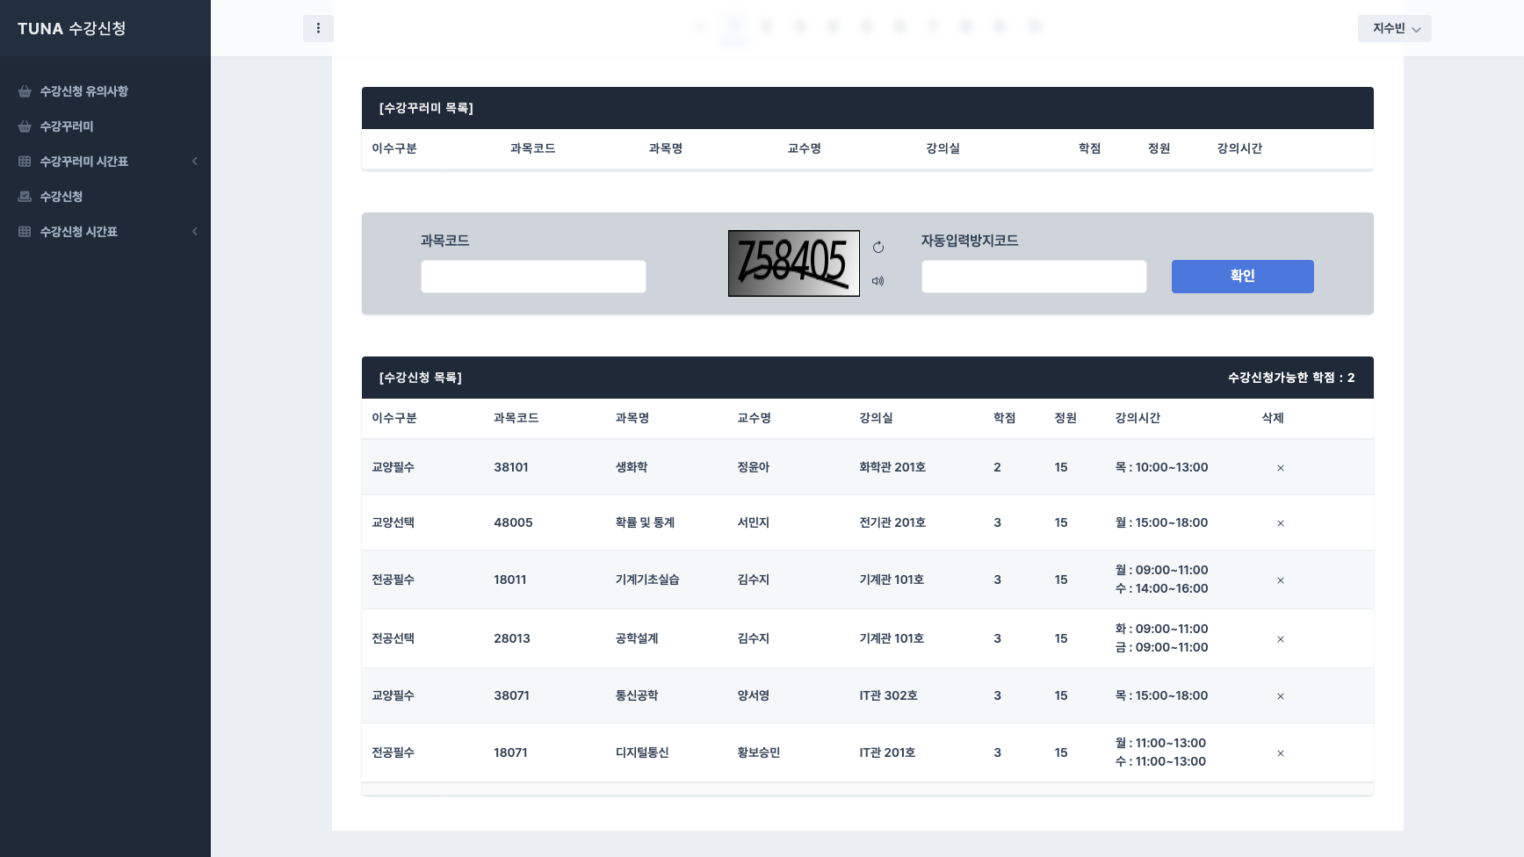Click the 758405 captcha image
Screen dimensions: 1524x857
click(x=794, y=263)
